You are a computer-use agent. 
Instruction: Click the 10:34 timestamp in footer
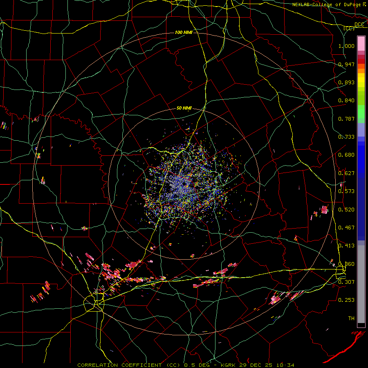point(285,365)
